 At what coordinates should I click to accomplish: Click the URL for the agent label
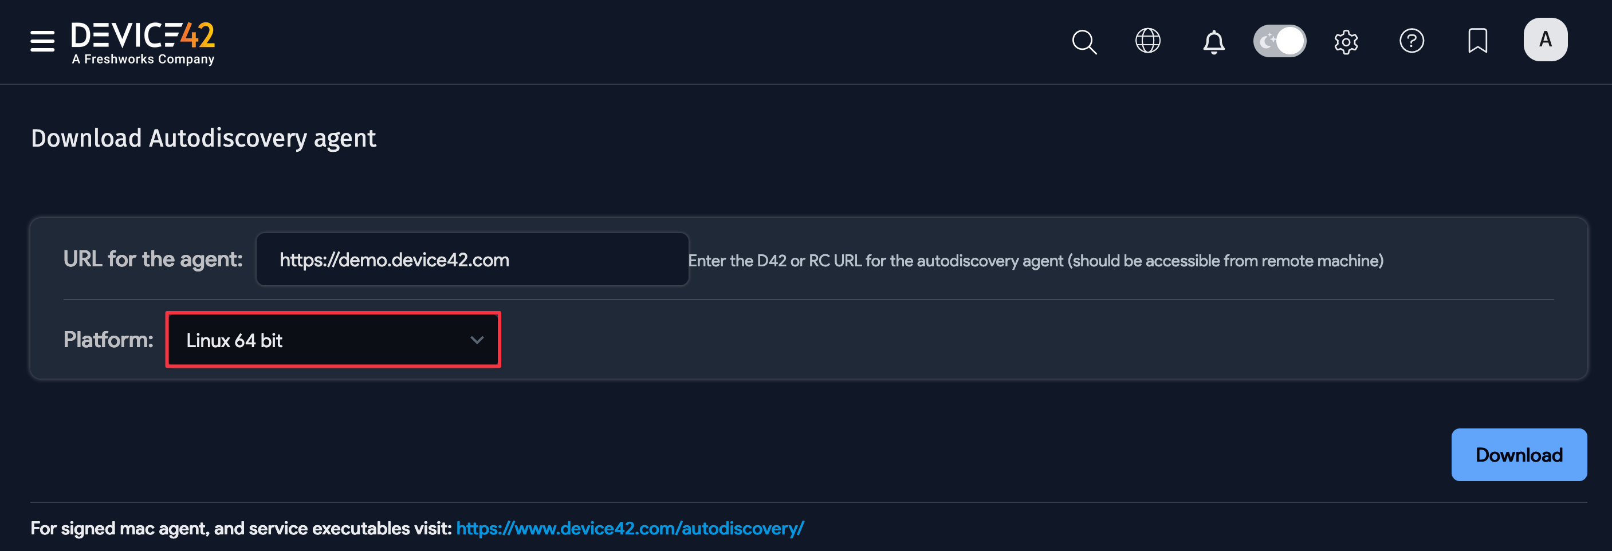coord(152,259)
